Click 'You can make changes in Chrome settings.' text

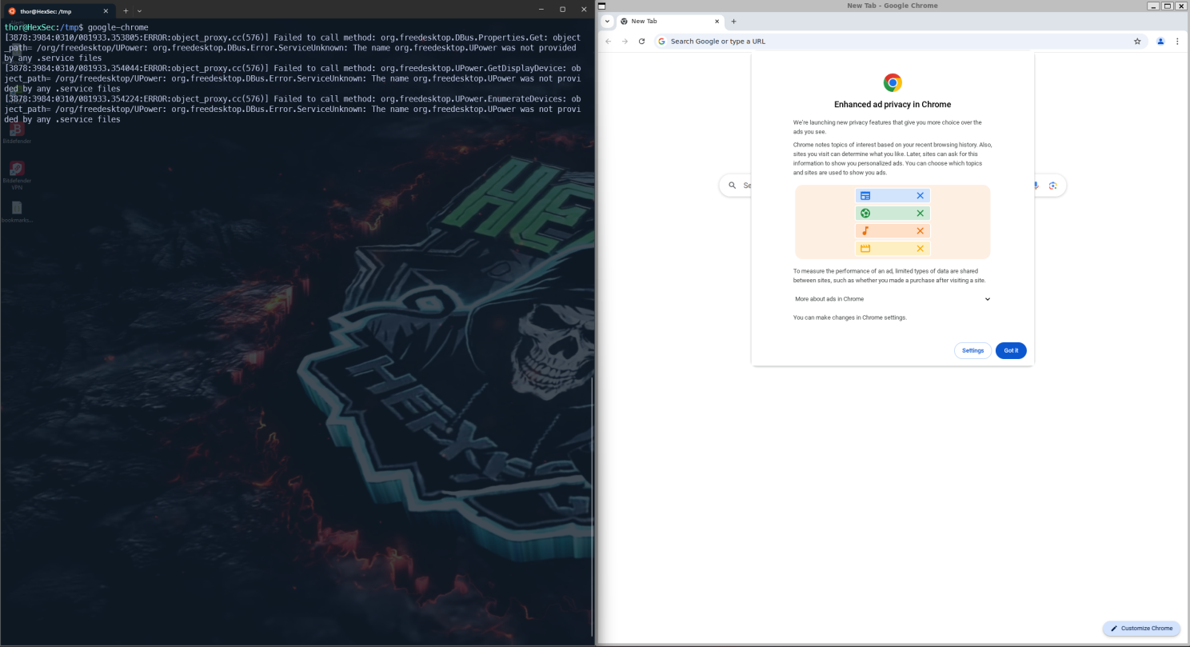coord(850,318)
